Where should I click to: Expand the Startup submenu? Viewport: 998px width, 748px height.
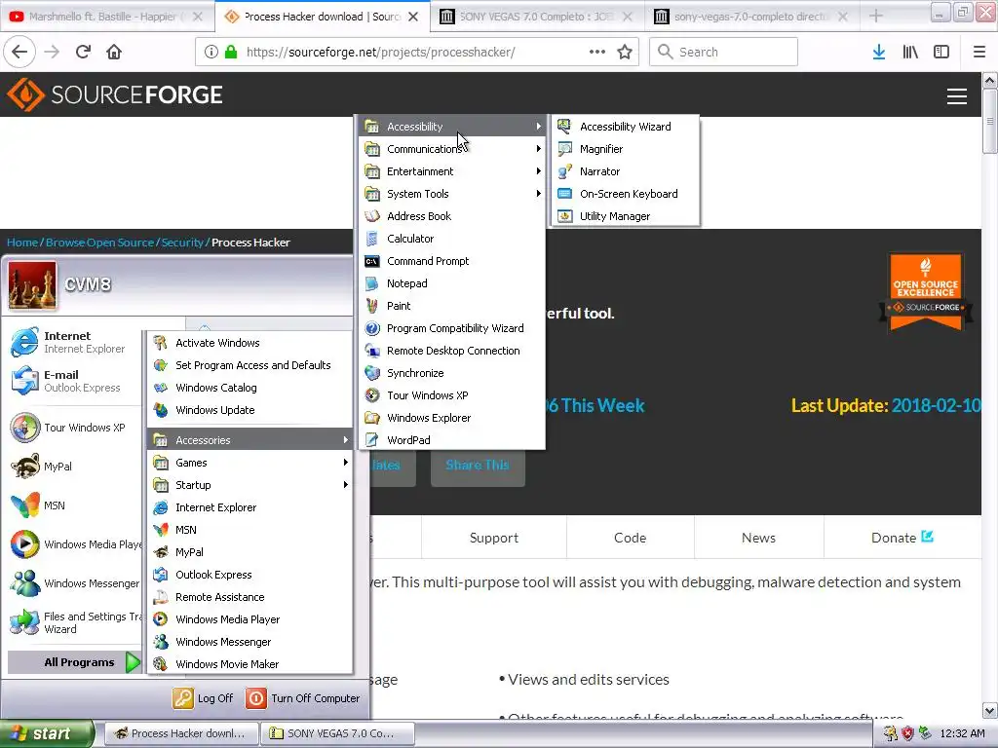(250, 485)
